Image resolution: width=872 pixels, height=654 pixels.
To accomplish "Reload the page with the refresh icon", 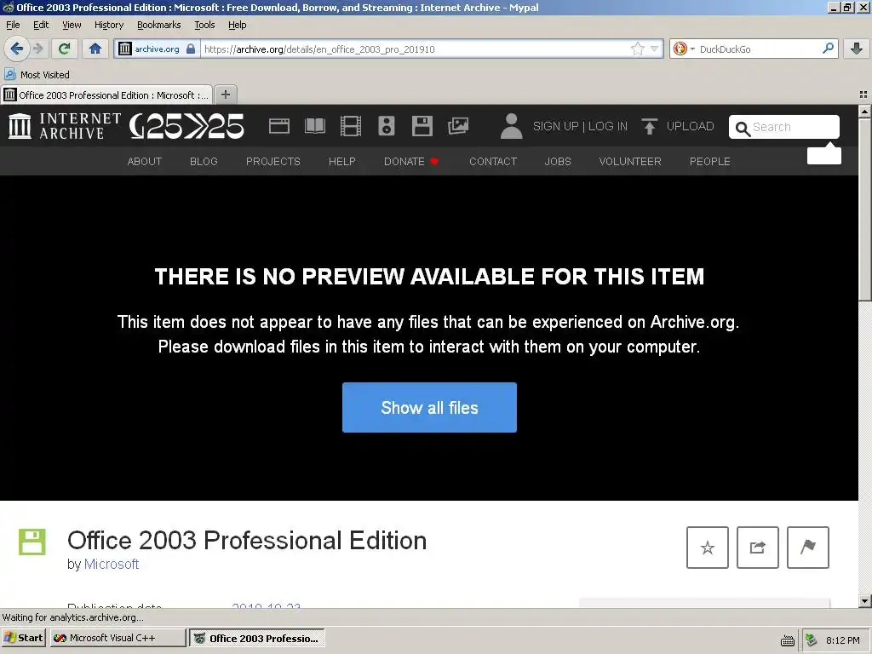I will click(65, 49).
